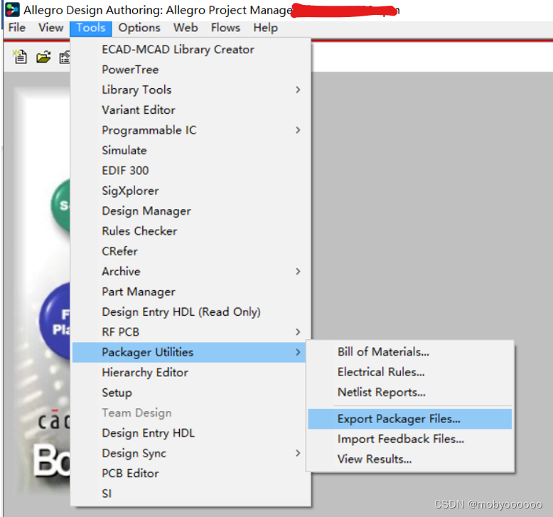Viewport: 553px width, 517px height.
Task: Select SI menu item
Action: pyautogui.click(x=190, y=494)
